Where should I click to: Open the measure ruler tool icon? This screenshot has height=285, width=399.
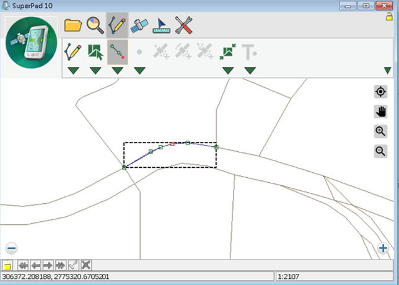coord(161,25)
